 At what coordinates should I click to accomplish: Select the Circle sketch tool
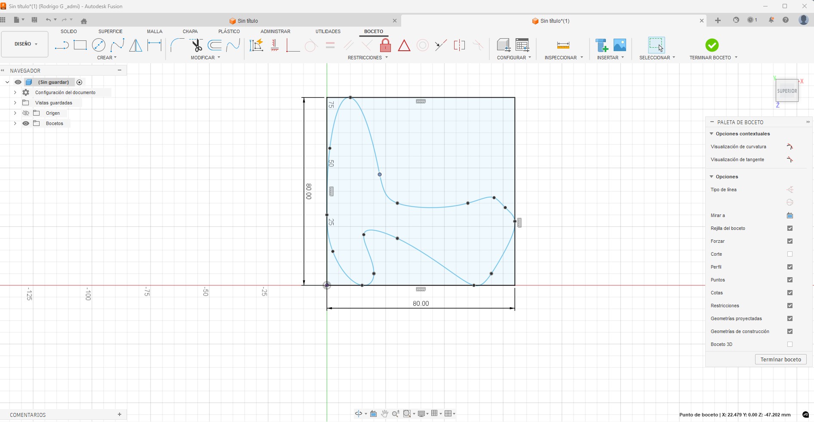(x=98, y=45)
